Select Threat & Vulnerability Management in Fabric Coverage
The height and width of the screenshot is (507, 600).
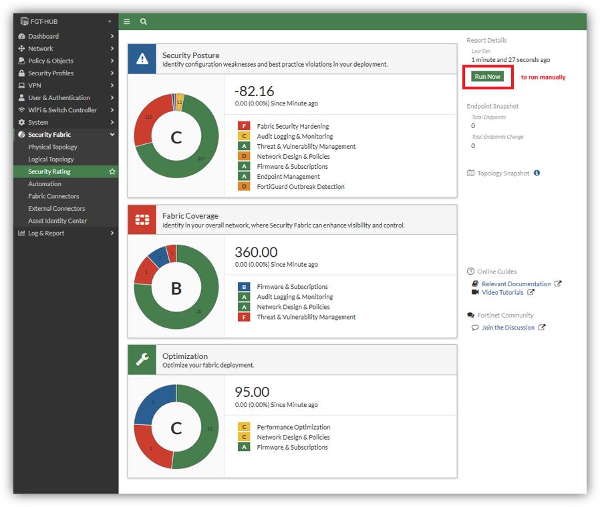(x=306, y=317)
